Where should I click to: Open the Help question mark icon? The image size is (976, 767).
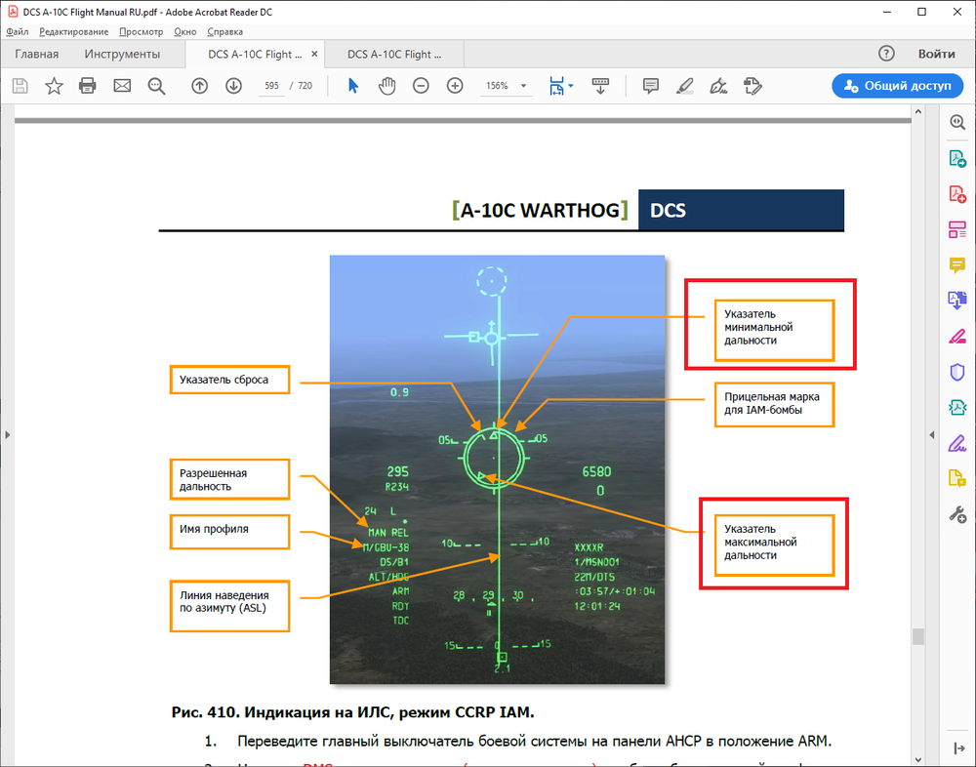point(886,54)
